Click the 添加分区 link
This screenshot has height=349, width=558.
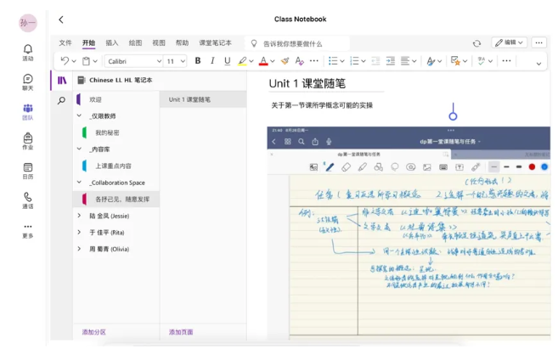point(94,332)
